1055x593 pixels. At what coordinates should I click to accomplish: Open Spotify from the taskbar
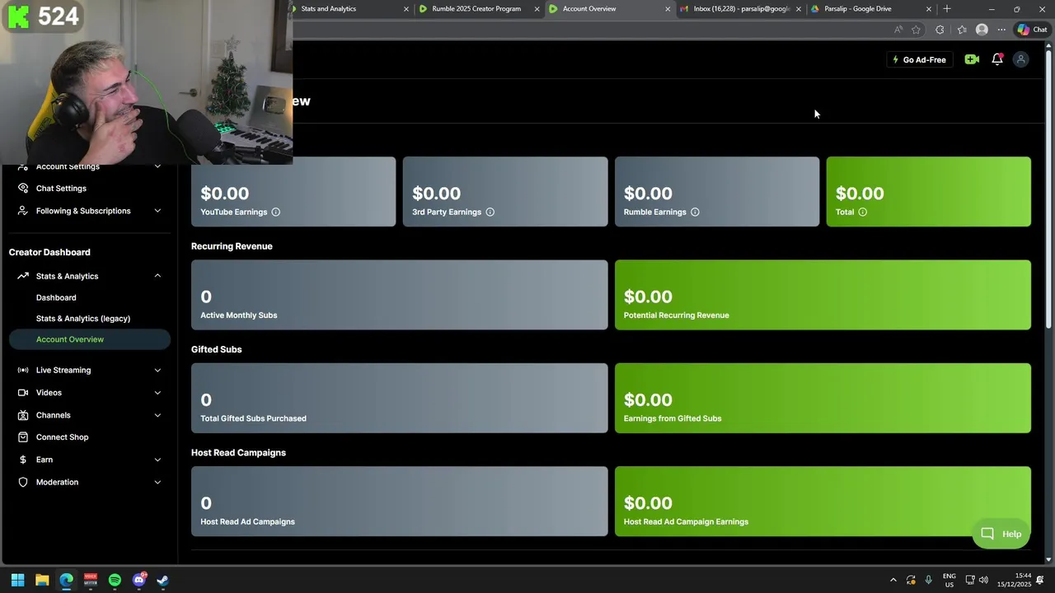pyautogui.click(x=115, y=580)
